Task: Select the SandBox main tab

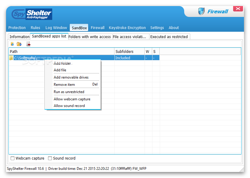Action: point(79,28)
